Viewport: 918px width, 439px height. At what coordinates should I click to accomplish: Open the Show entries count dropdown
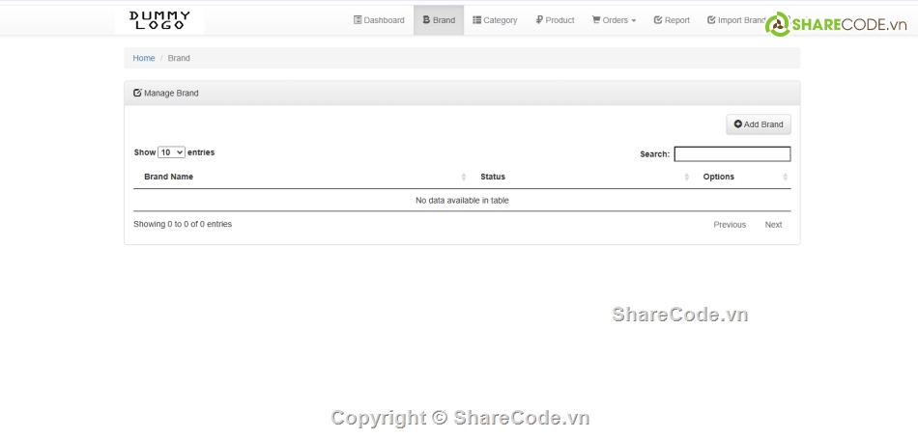[171, 152]
